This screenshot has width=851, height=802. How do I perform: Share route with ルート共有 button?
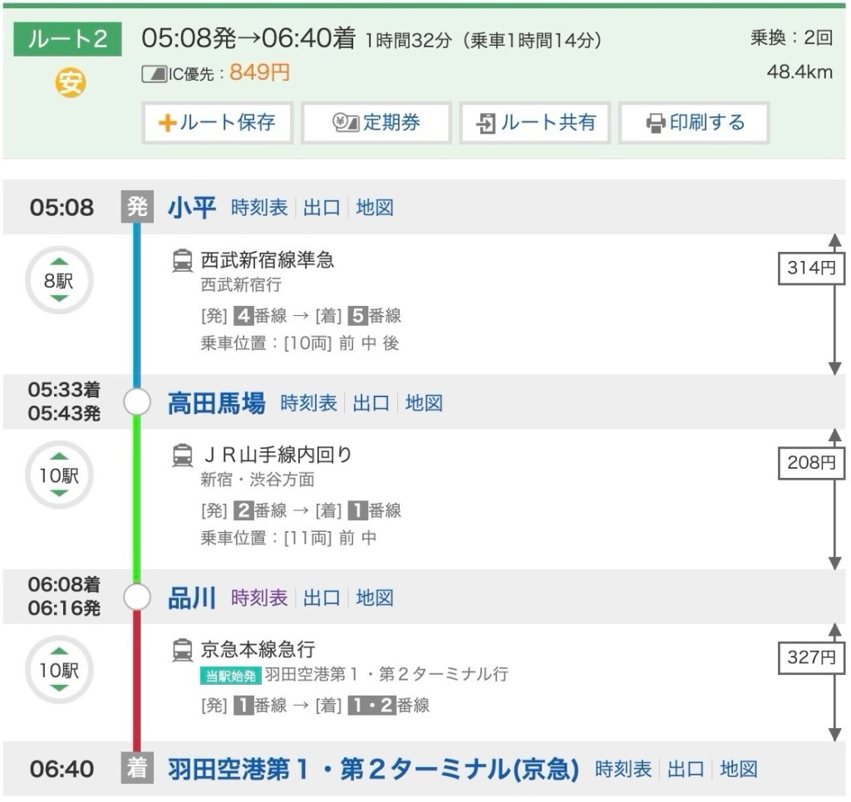535,123
